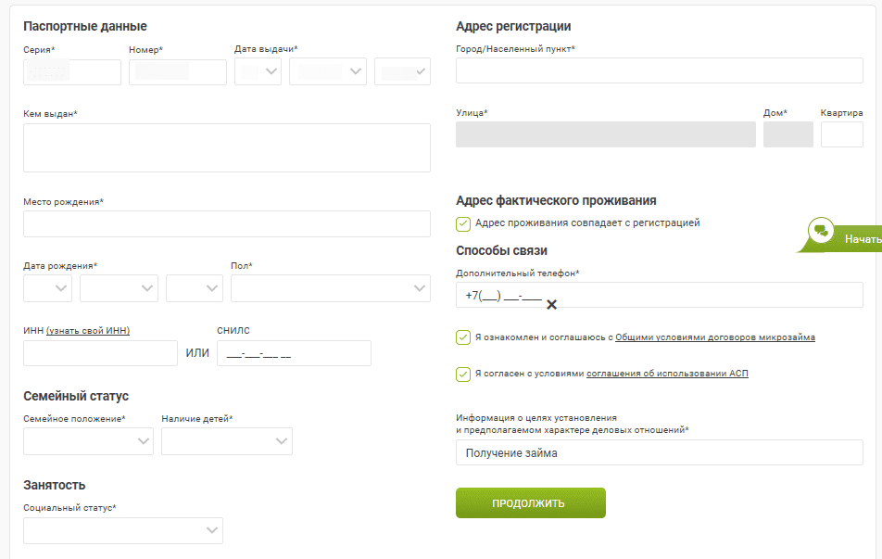Open birth date day dropdown

48,288
